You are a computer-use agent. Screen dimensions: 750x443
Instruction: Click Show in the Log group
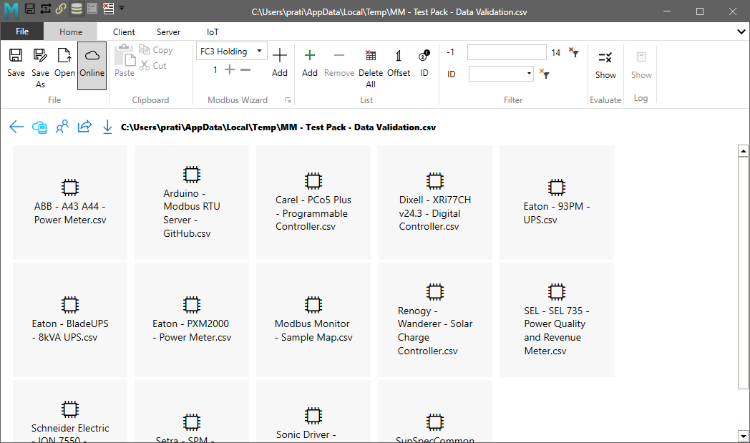641,64
